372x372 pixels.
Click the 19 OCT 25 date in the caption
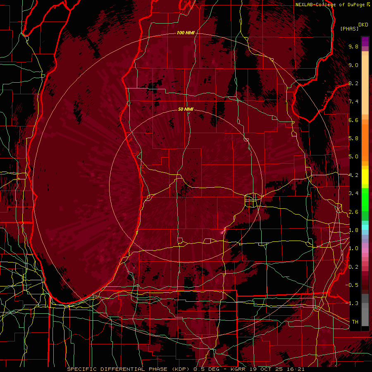point(267,369)
